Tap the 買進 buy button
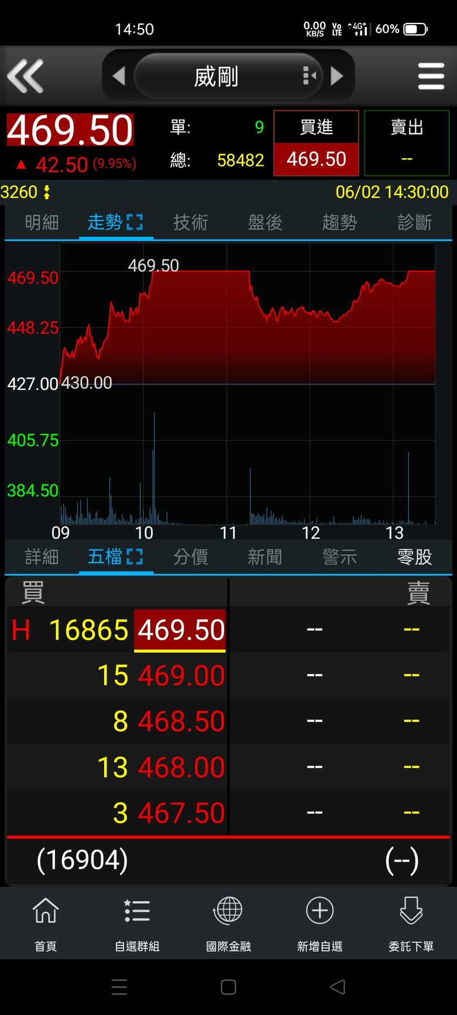Image resolution: width=457 pixels, height=1015 pixels. pos(316,143)
